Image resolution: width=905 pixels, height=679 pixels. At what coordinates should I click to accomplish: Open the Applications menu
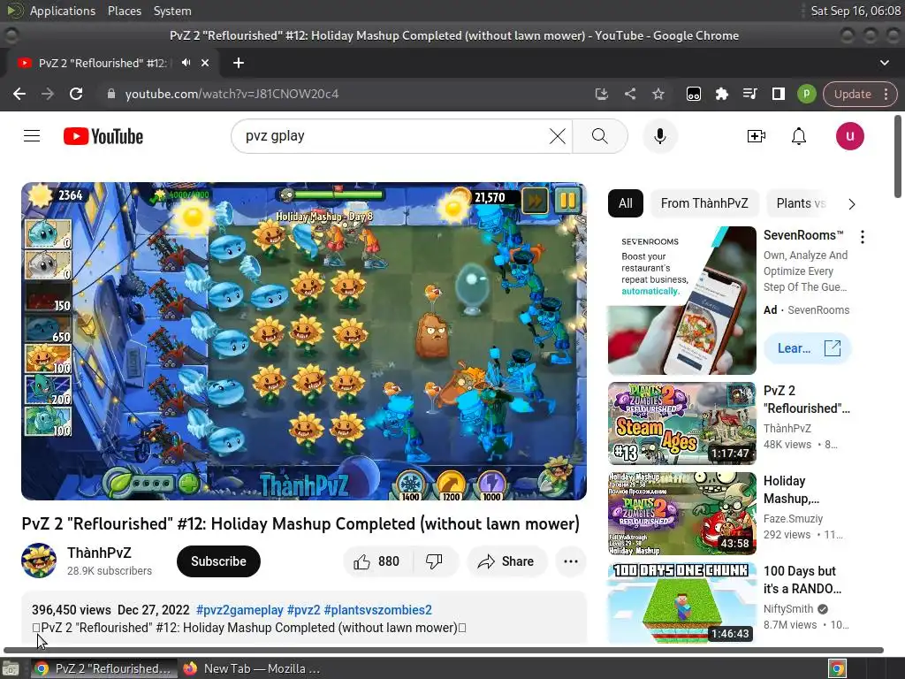[63, 11]
